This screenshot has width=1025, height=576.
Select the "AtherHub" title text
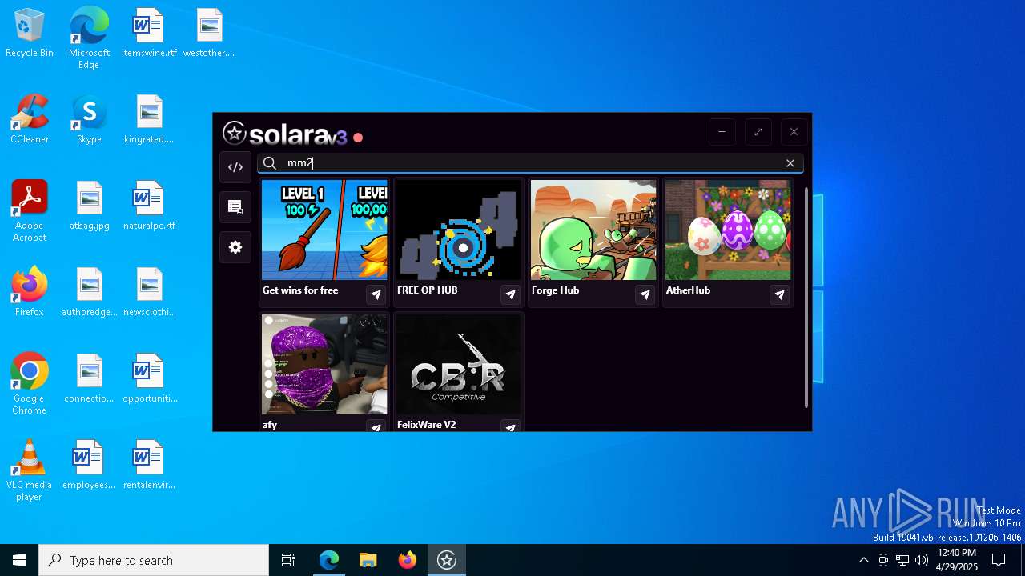tap(688, 290)
